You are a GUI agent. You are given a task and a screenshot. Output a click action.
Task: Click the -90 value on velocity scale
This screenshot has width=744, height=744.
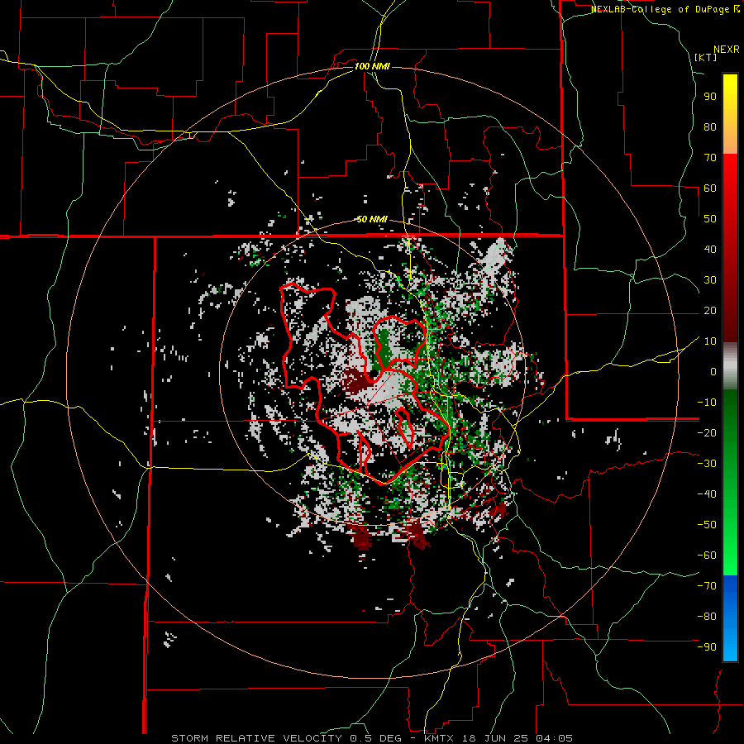(707, 647)
